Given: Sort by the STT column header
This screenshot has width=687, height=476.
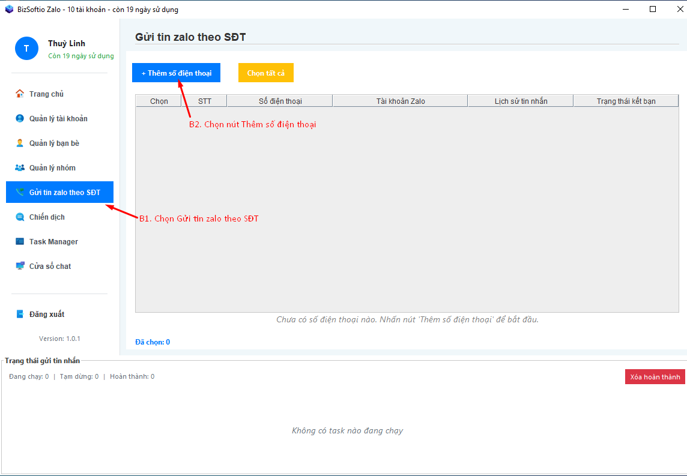Looking at the screenshot, I should [204, 101].
